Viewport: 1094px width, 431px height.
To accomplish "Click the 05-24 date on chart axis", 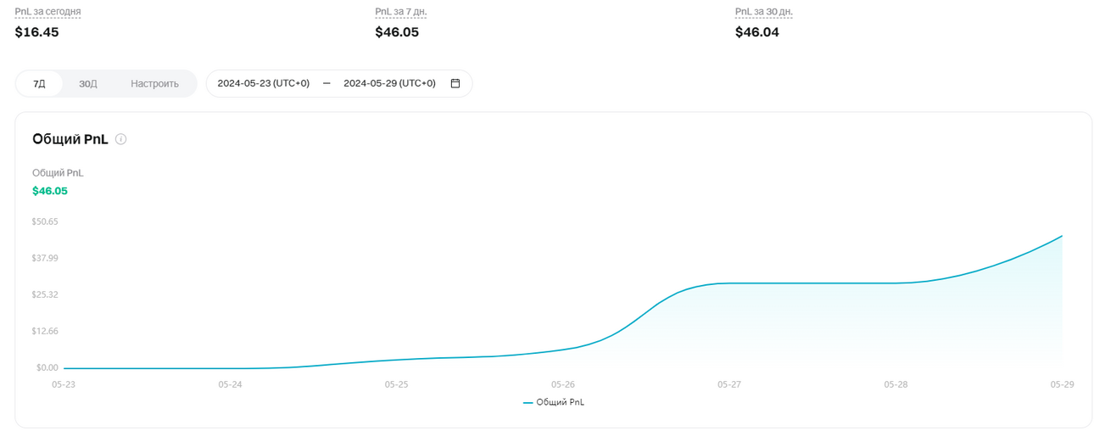I will coord(230,384).
